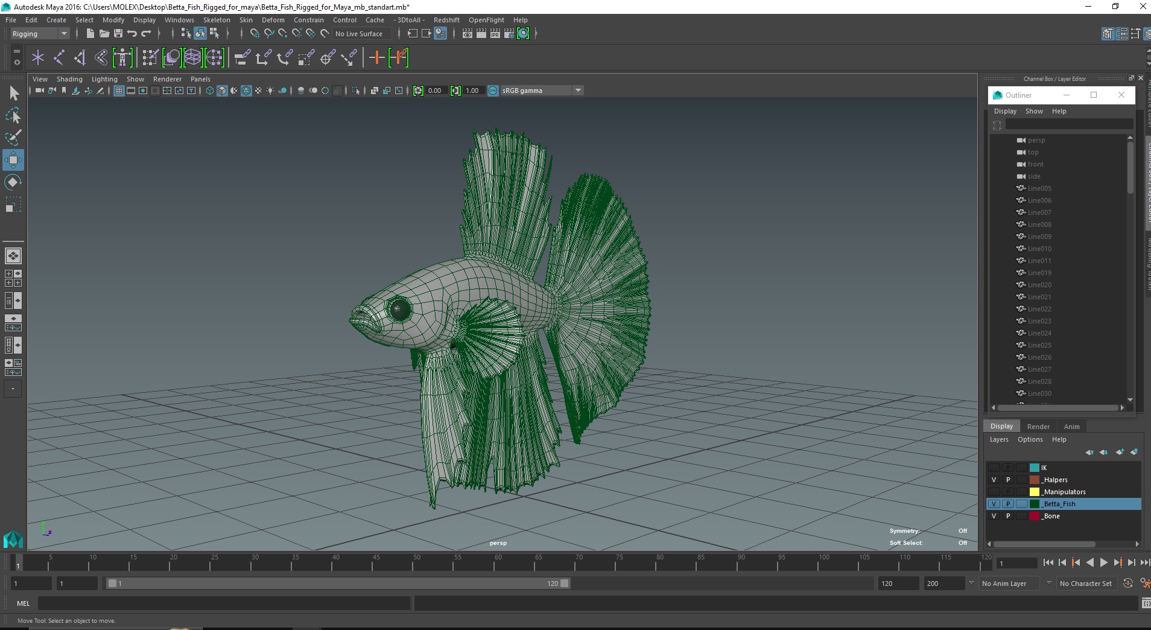This screenshot has width=1151, height=630.
Task: Switch to the Render layer tab
Action: pos(1038,427)
